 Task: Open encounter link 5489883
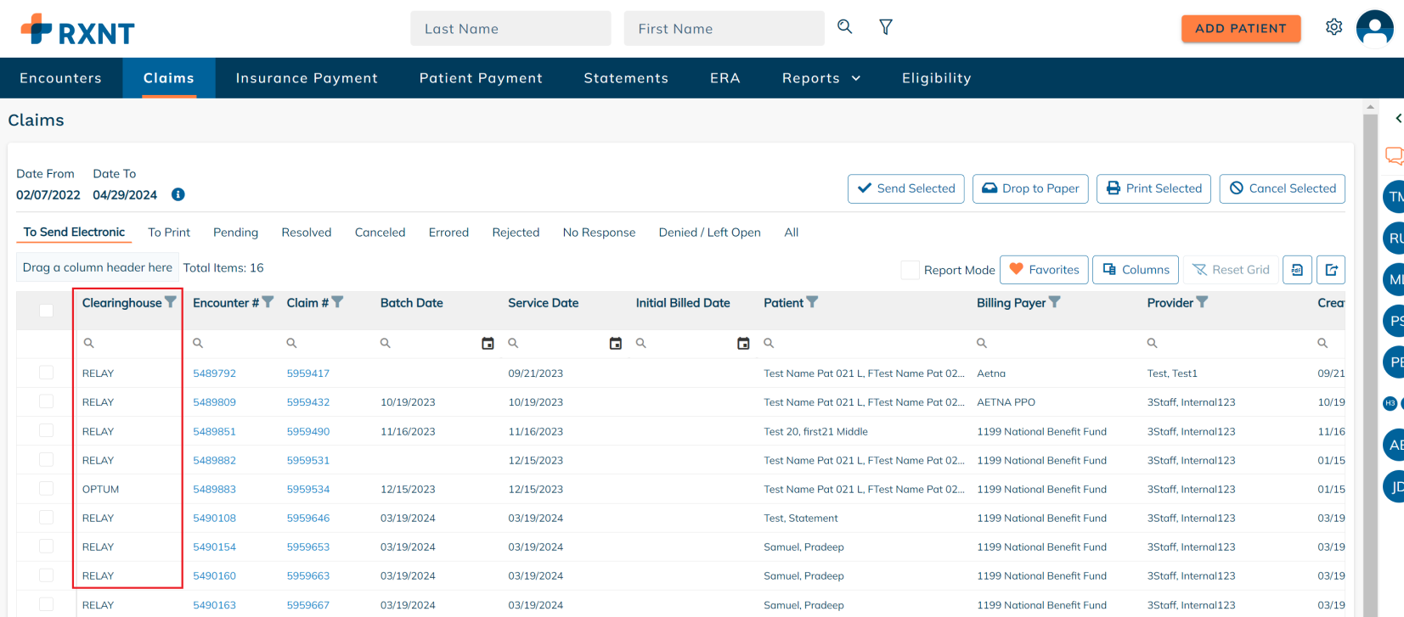tap(214, 489)
